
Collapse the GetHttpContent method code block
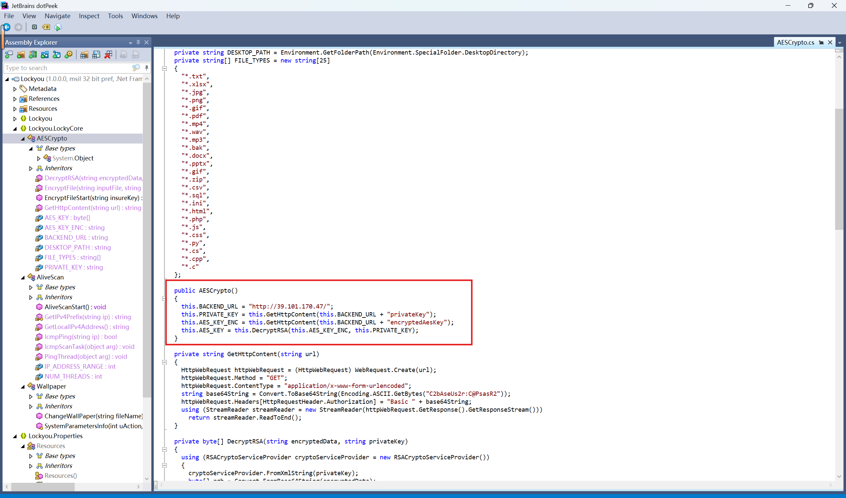(x=165, y=362)
